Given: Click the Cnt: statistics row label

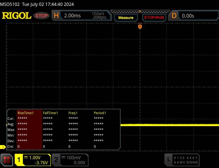Looking at the screenshot, I should pos(11,147).
